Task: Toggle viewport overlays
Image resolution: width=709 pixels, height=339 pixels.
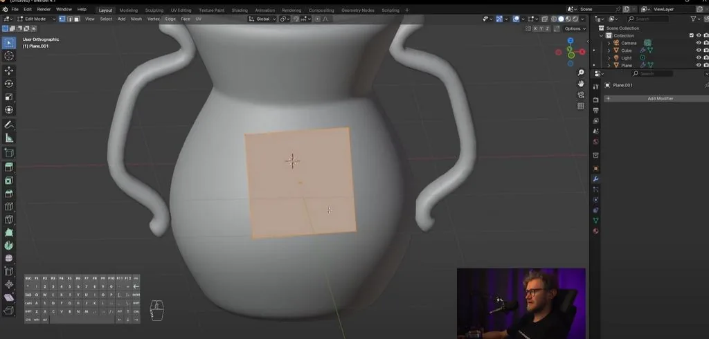Action: pos(516,19)
